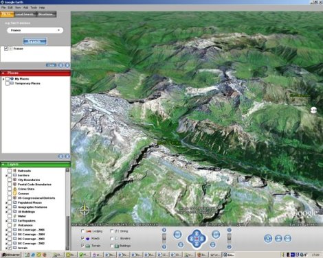This screenshot has width=323, height=258.
Task: Click the Postal Code Boundaries layer icon
Action: coord(14,184)
